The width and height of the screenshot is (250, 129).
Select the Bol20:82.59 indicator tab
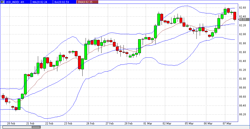point(64,2)
